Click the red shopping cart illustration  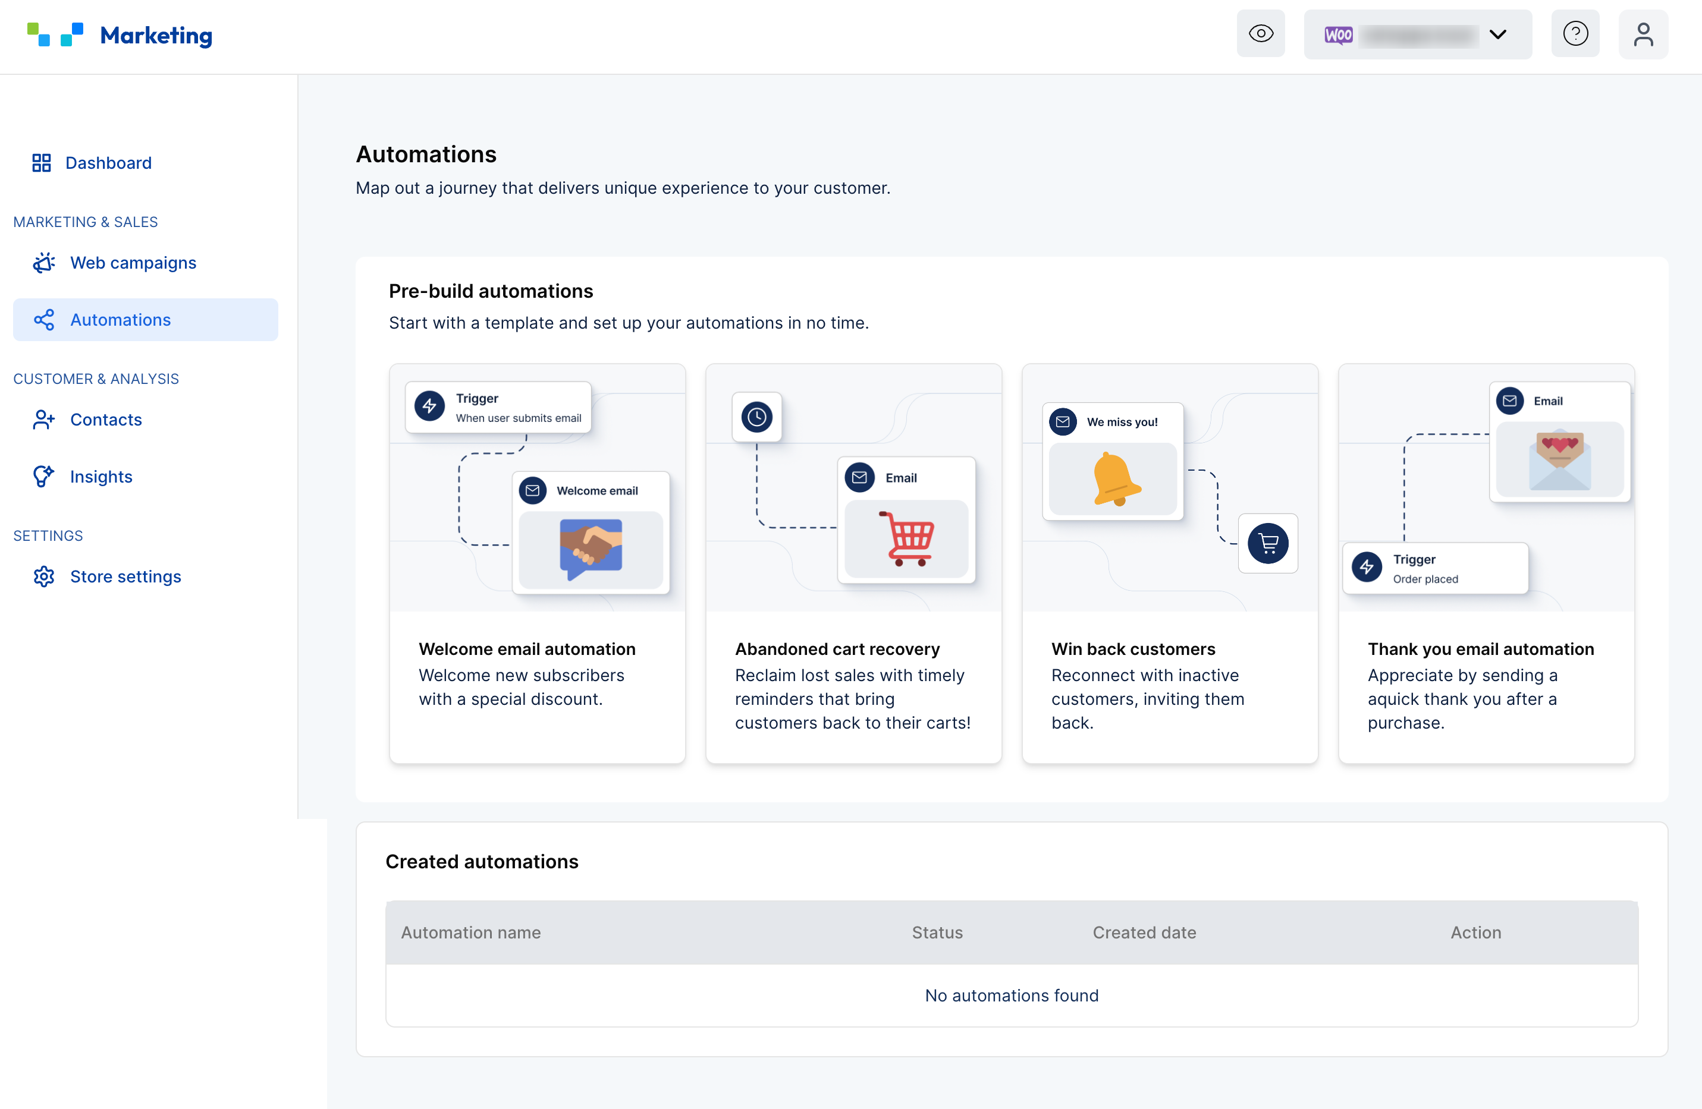pyautogui.click(x=906, y=539)
